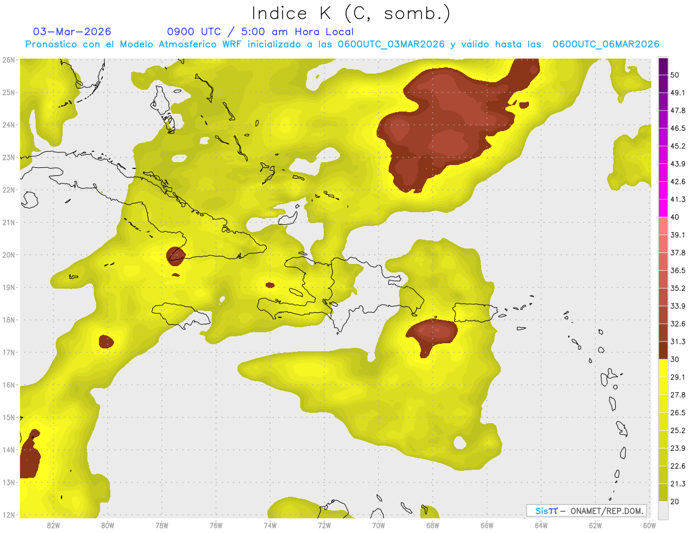Click the latitude axis label "14N"
Image resolution: width=690 pixels, height=533 pixels.
click(x=9, y=450)
